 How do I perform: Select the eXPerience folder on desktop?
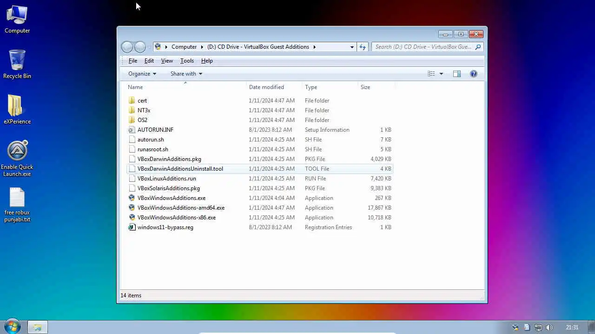point(17,110)
